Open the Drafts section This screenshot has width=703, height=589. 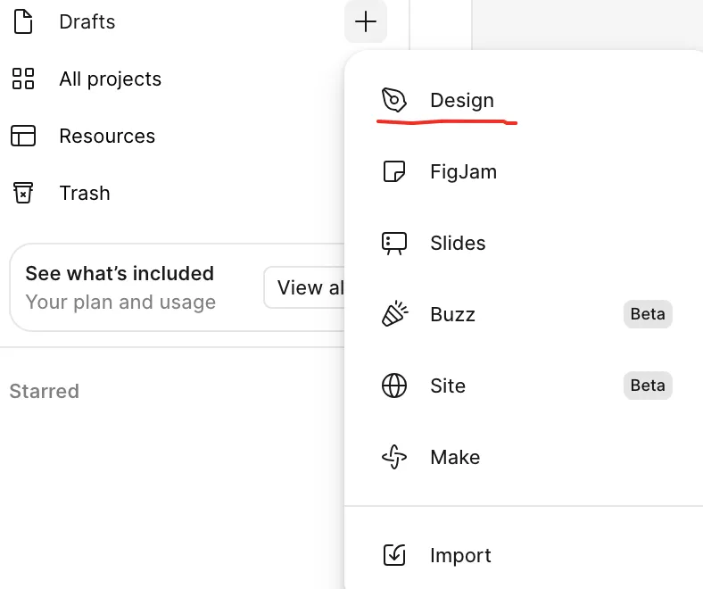point(87,21)
